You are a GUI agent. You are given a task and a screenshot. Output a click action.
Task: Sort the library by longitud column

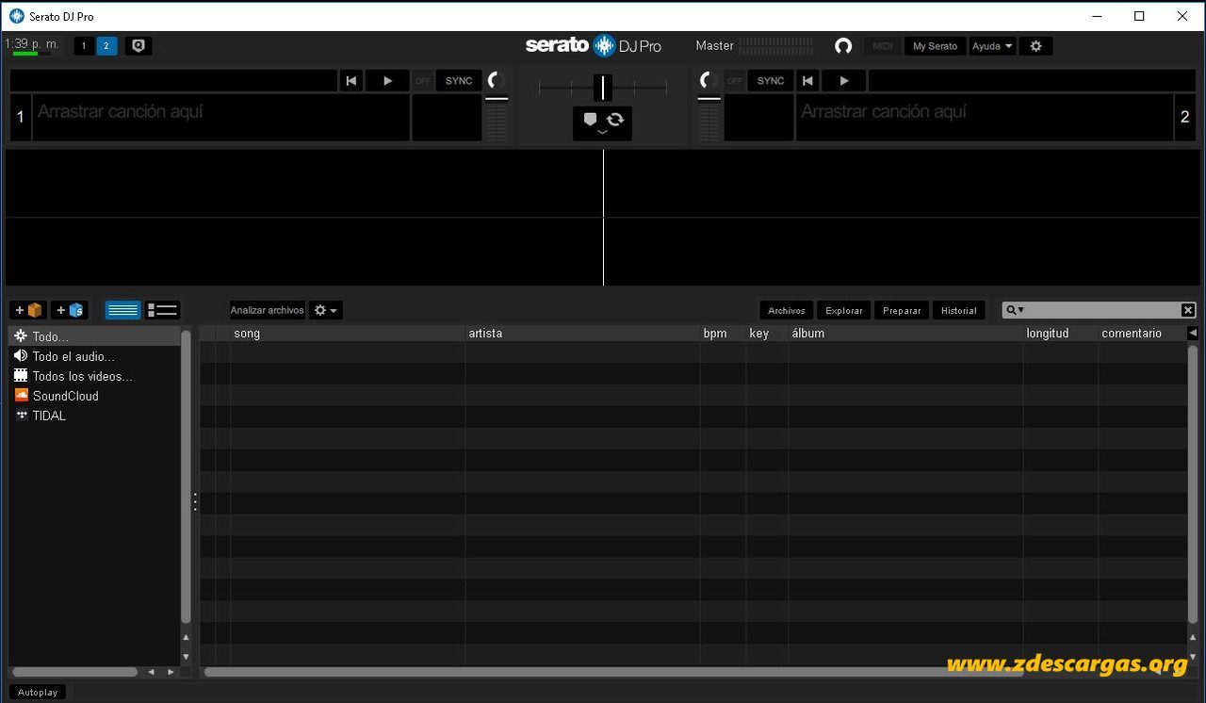[x=1061, y=334]
